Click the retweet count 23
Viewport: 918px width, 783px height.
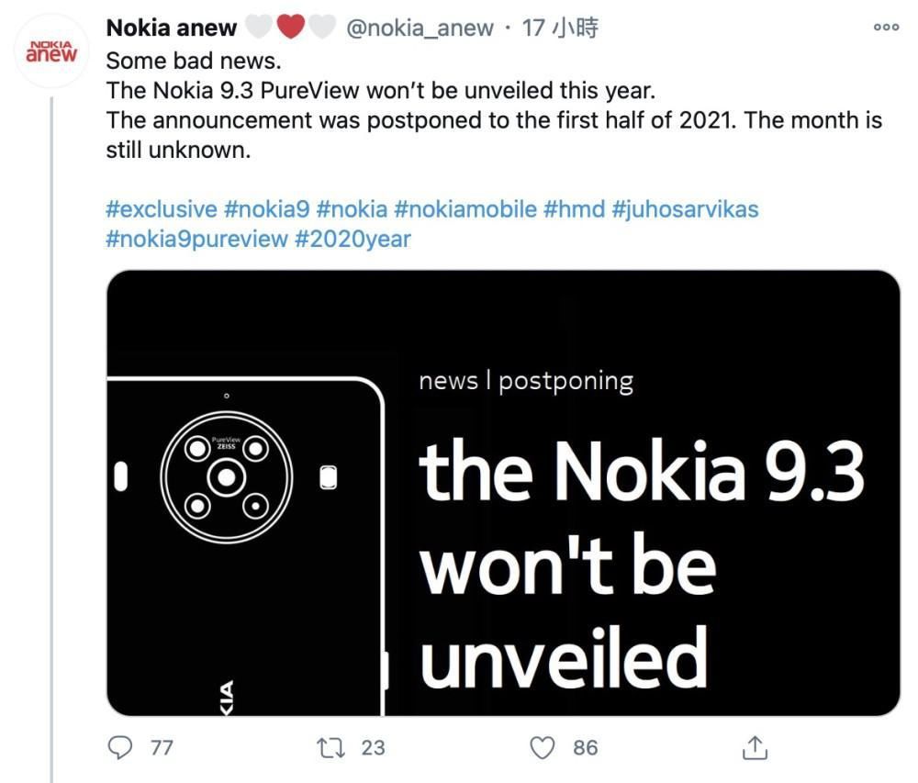(x=373, y=747)
